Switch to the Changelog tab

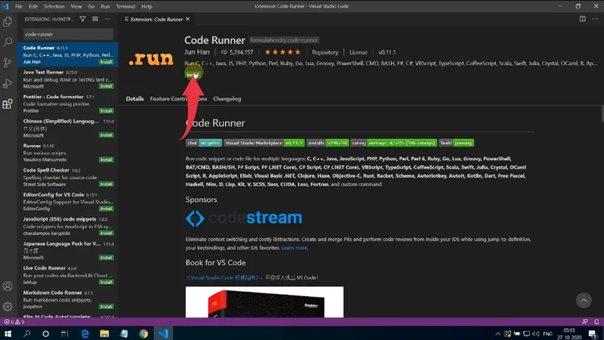tap(227, 99)
